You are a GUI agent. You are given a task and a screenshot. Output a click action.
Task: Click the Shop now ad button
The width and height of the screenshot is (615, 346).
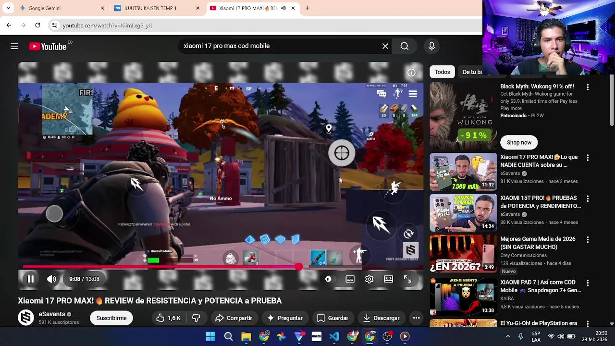pos(519,142)
